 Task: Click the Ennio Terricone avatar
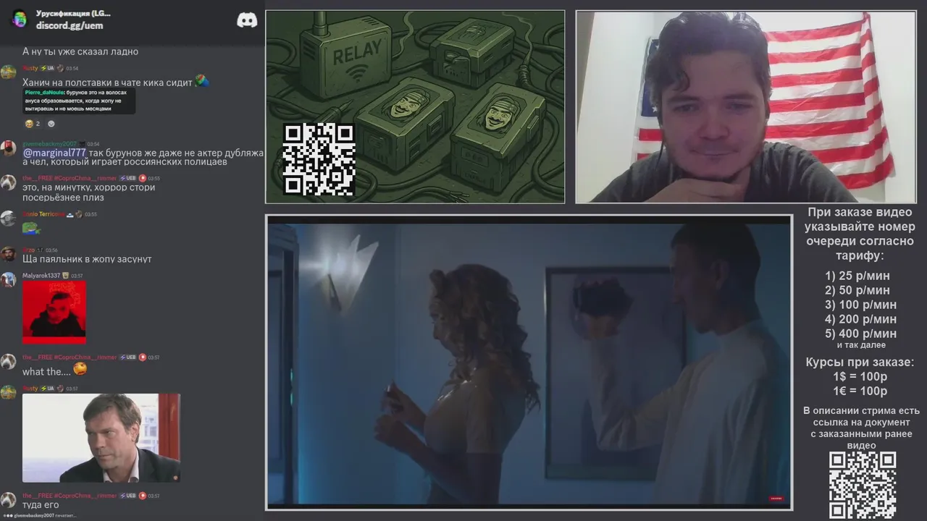[9, 219]
